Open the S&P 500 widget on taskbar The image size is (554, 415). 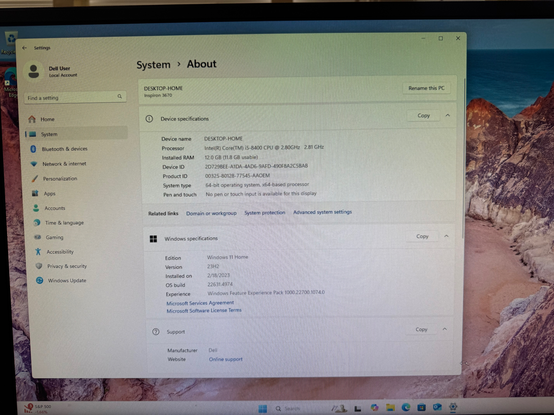pos(38,409)
